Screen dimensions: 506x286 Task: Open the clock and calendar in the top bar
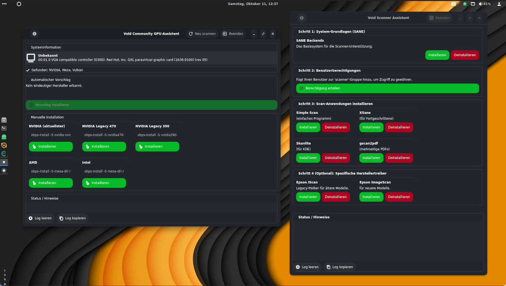coord(253,4)
